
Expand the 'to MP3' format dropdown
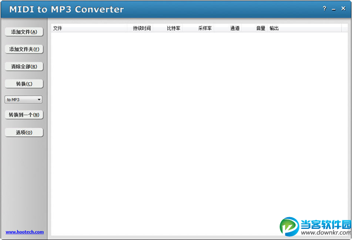pyautogui.click(x=23, y=100)
